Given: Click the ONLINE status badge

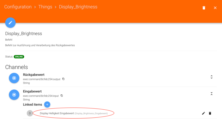Looking at the screenshot, I should pos(19,57).
